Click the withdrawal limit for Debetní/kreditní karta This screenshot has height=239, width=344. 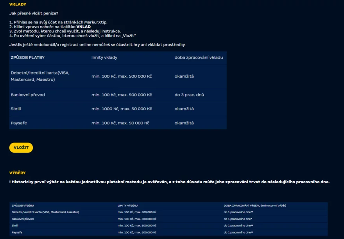137,212
